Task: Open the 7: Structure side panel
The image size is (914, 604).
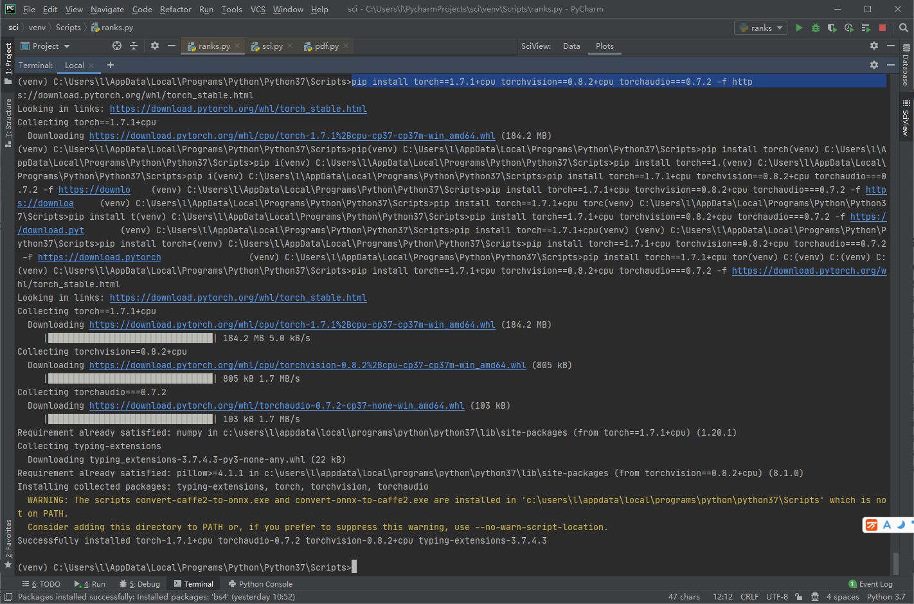Action: [x=8, y=123]
